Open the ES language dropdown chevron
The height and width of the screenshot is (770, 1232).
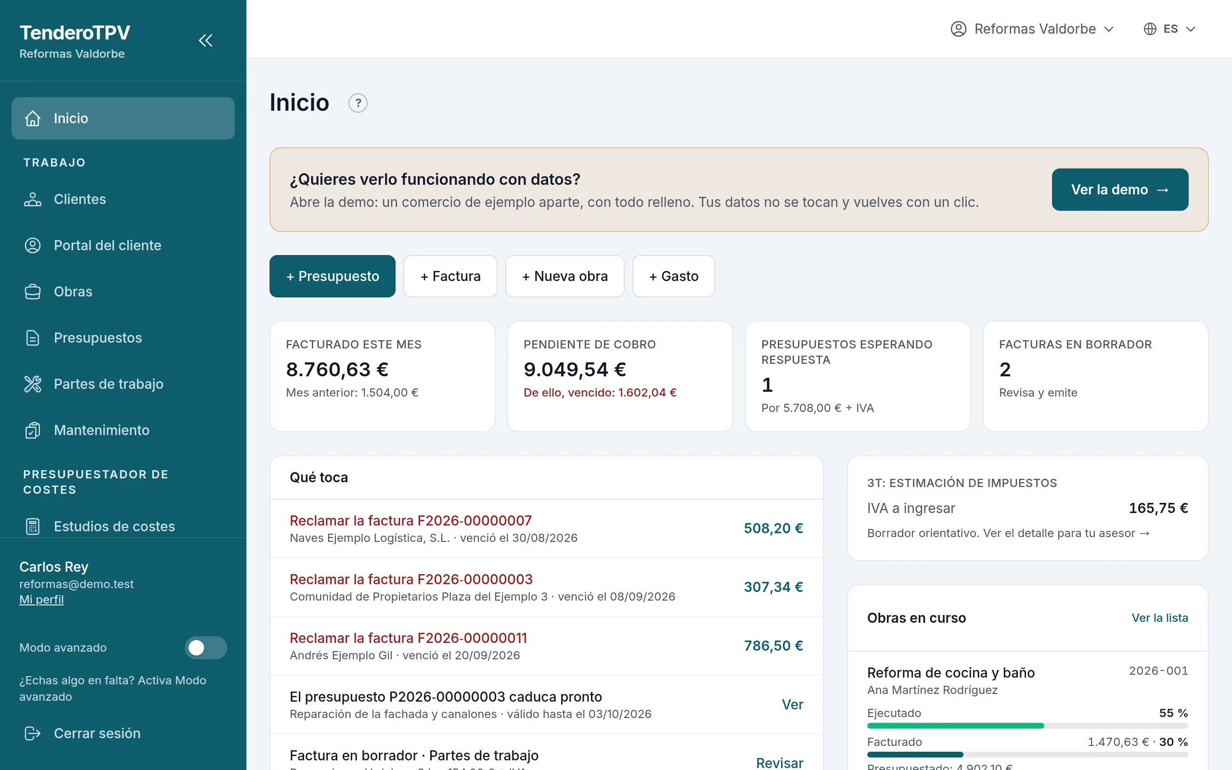(x=1190, y=29)
